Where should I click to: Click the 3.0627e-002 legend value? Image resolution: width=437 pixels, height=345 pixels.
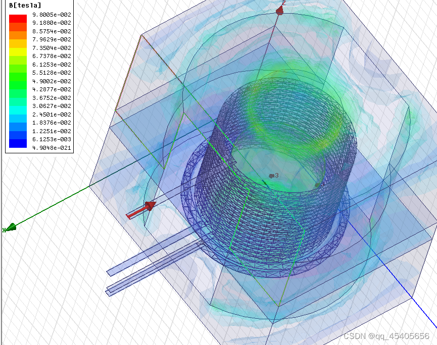52,106
